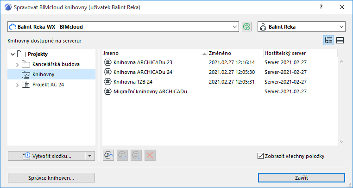Select the Knihovna ARCHICADu 23 row
The image size is (353, 188).
220,62
